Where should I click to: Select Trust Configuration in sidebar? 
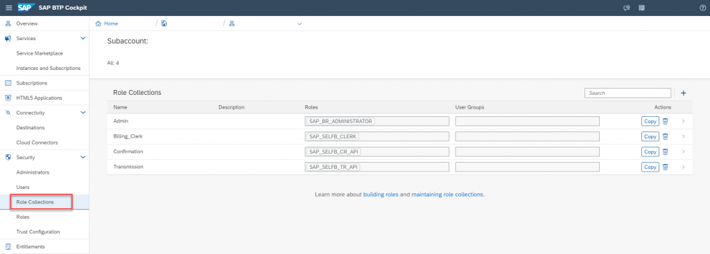pyautogui.click(x=38, y=232)
